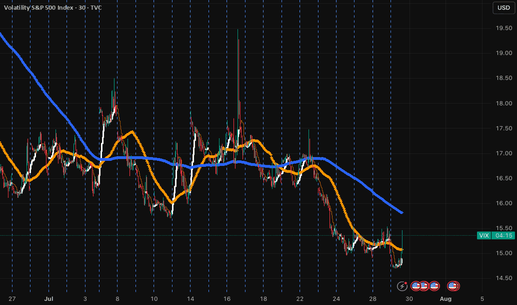Open the lightning bolt latest-news icon

[402, 286]
